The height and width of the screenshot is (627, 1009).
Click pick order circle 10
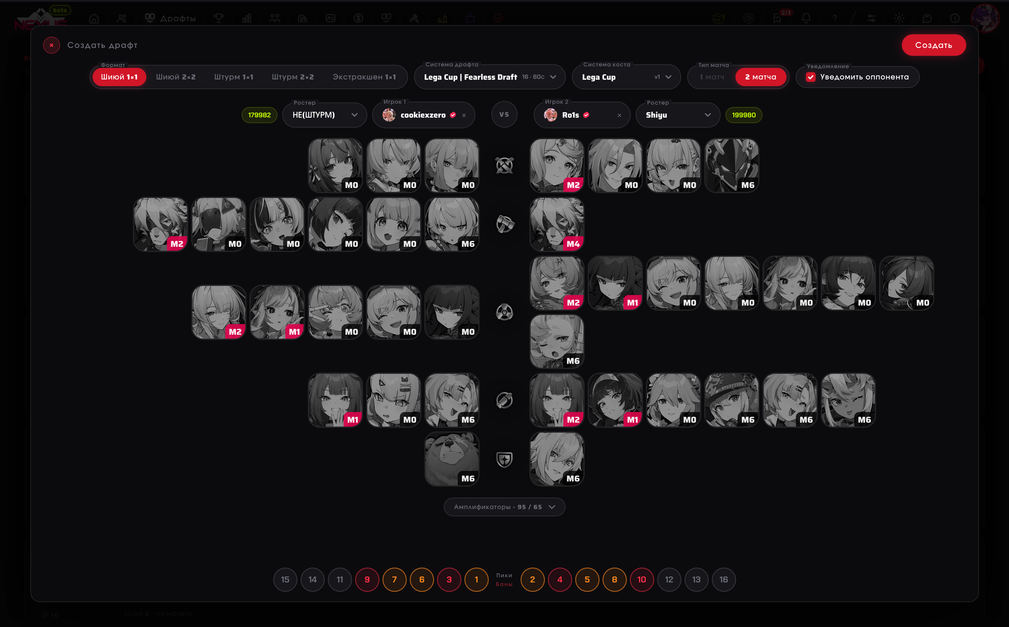[642, 579]
